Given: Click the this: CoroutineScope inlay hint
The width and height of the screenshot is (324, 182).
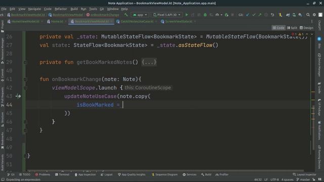Looking at the screenshot, I should [x=148, y=87].
